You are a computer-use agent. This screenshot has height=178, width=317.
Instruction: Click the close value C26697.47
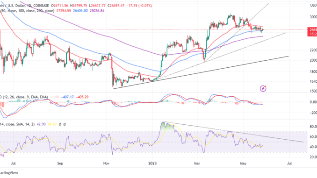[x=116, y=6]
